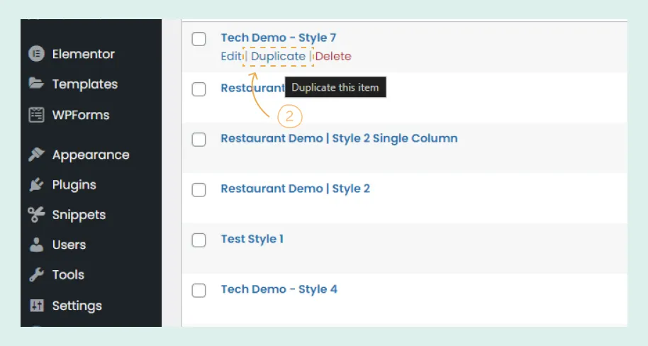648x346 pixels.
Task: Check the Restaurant Demo | Style 2 row
Action: (x=199, y=190)
